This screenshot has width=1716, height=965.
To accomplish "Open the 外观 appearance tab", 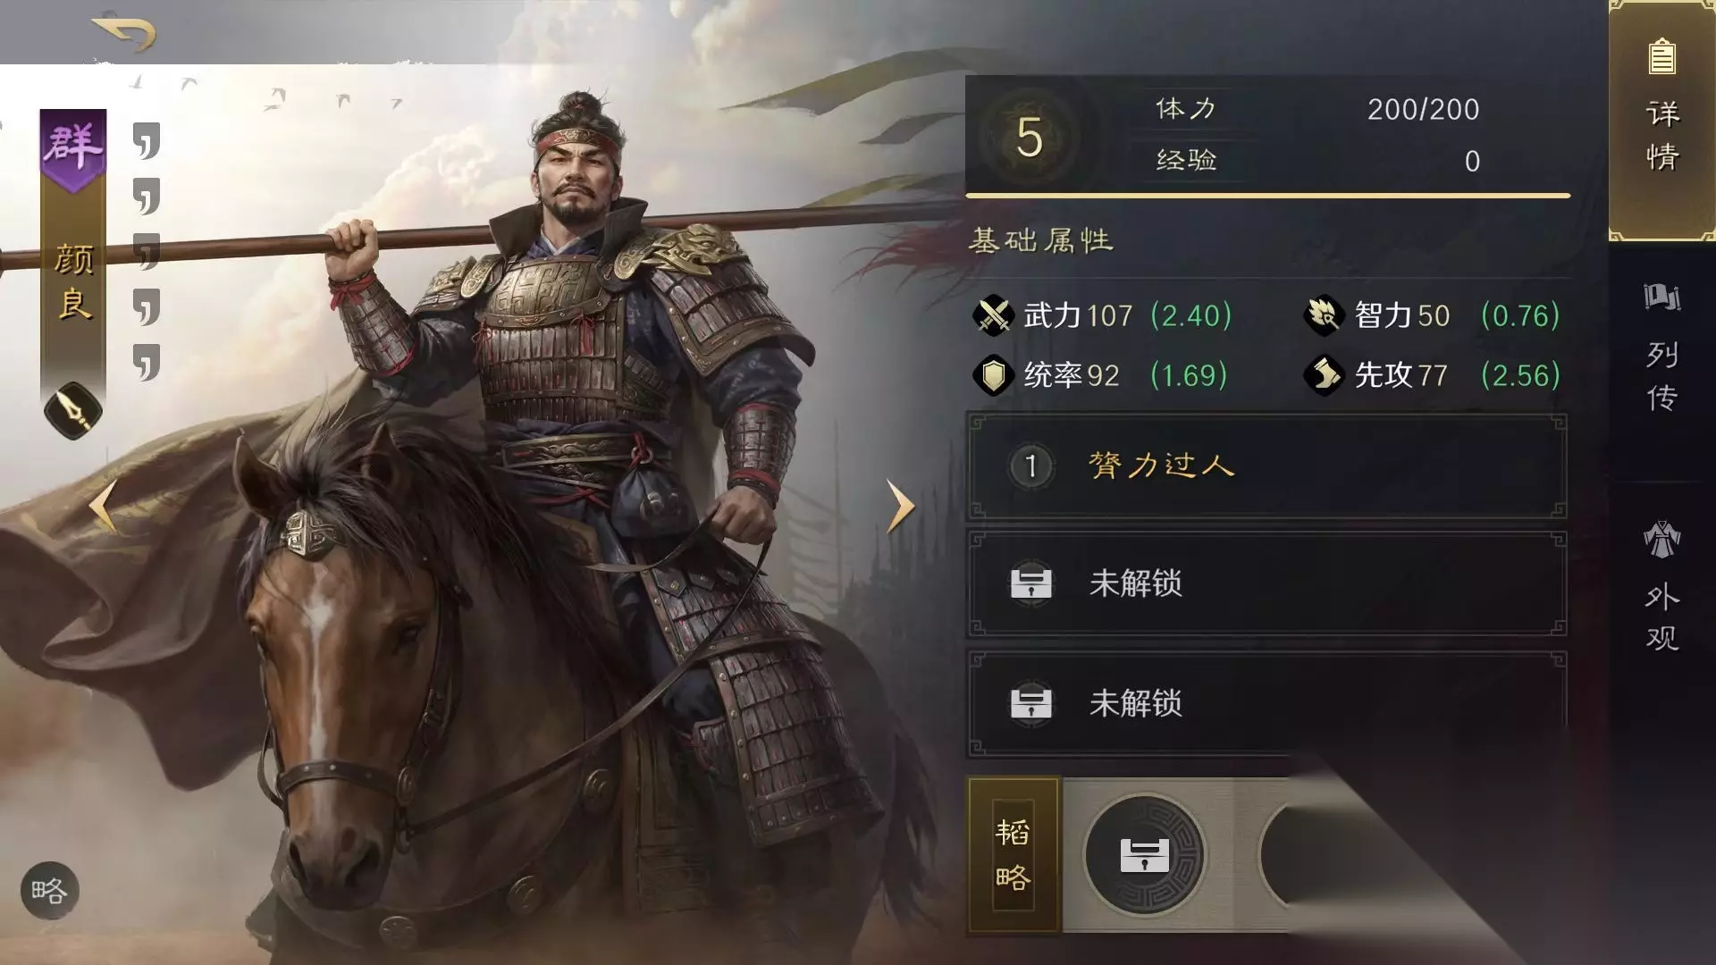I will (1661, 586).
